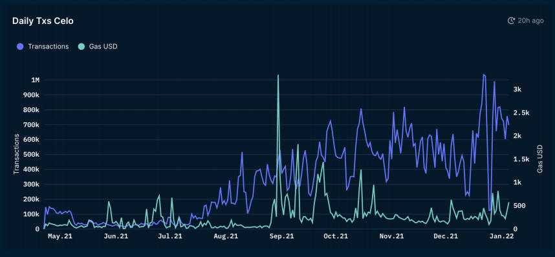This screenshot has width=555, height=257.
Task: Click the vertical Transactions axis title
Action: pos(16,153)
